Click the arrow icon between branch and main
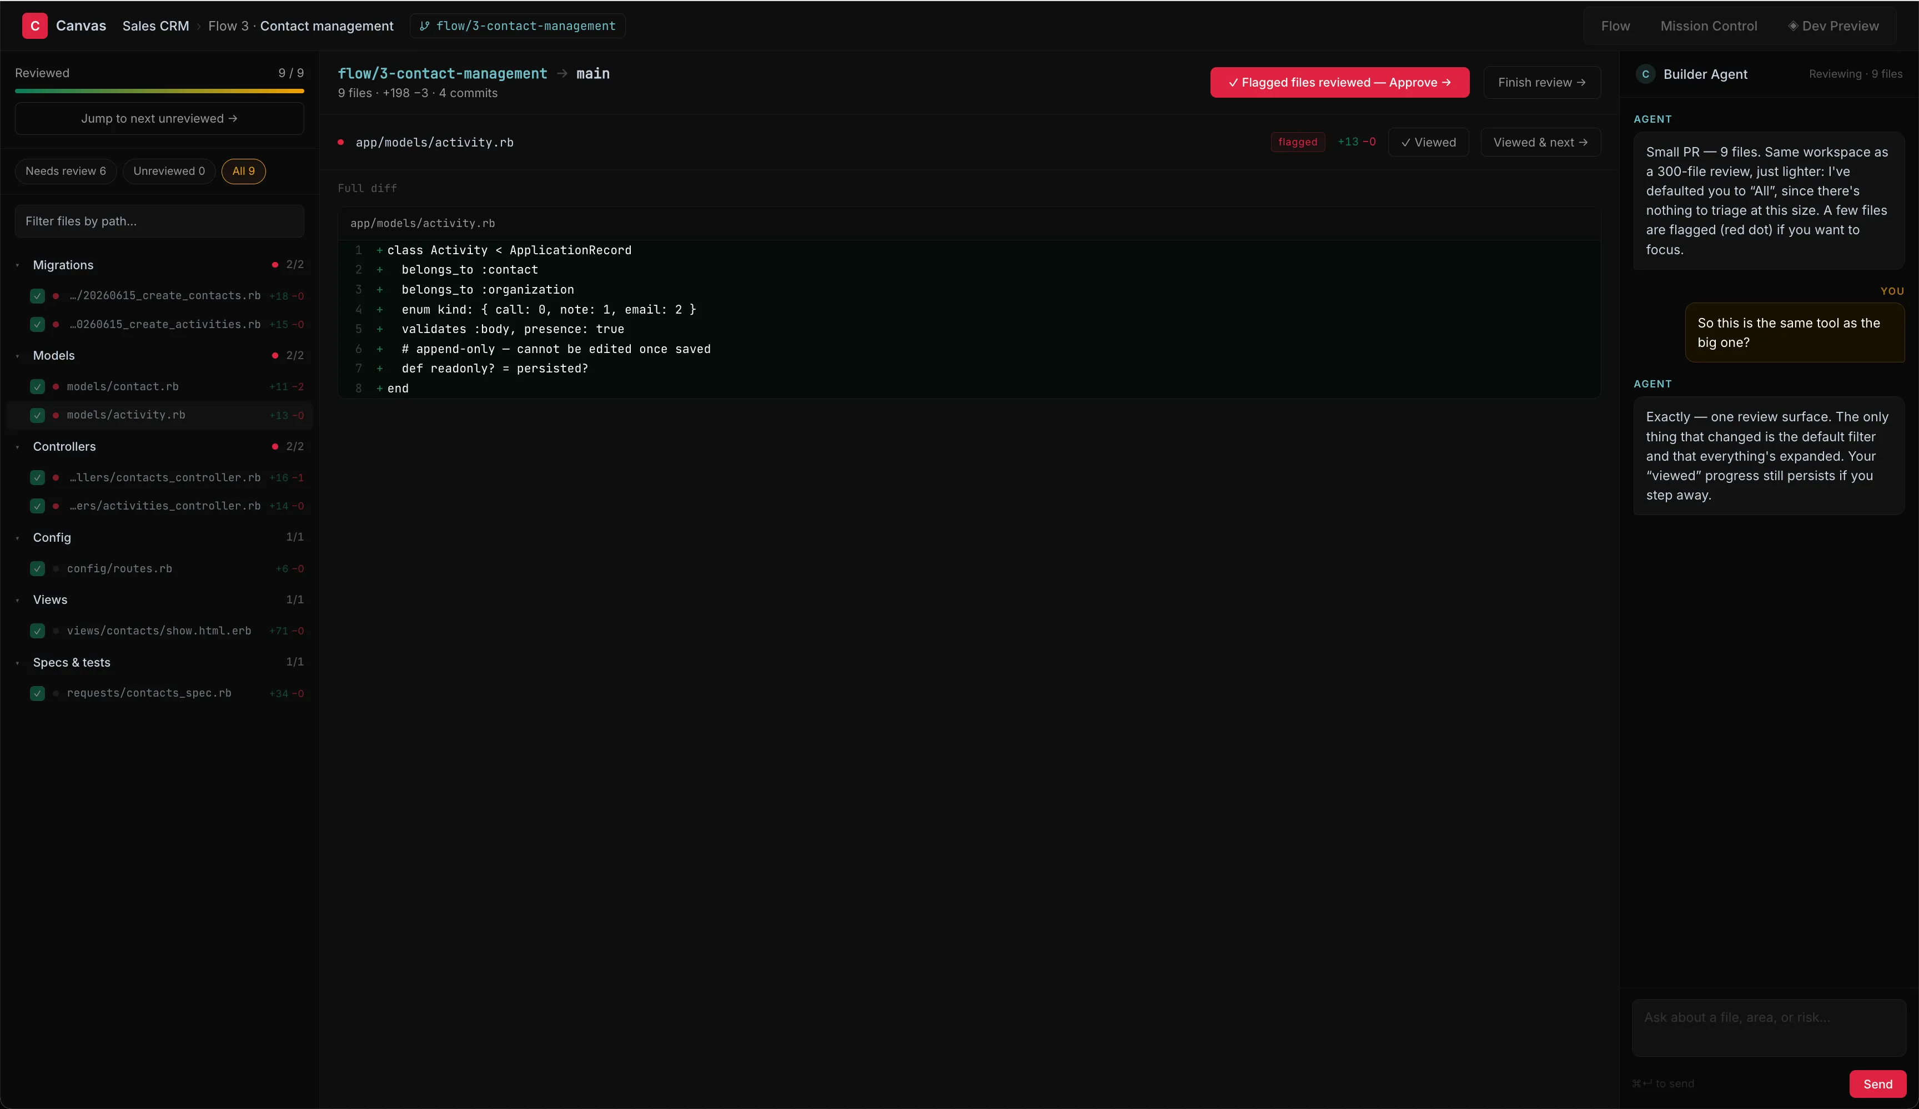Viewport: 1919px width, 1109px height. [562, 73]
